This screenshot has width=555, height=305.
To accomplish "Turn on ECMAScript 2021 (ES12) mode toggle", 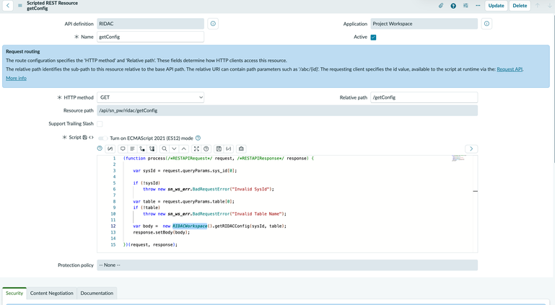I will tap(102, 138).
